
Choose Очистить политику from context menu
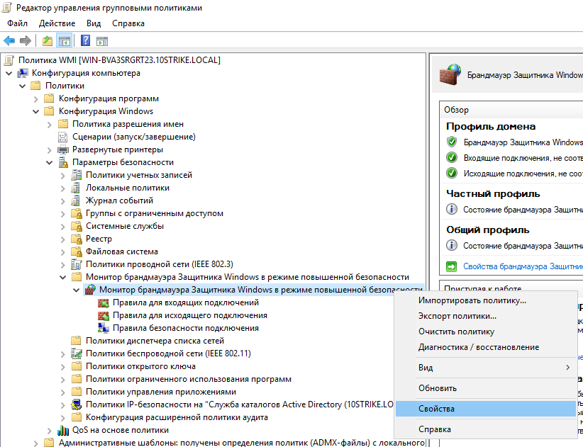coord(486,332)
